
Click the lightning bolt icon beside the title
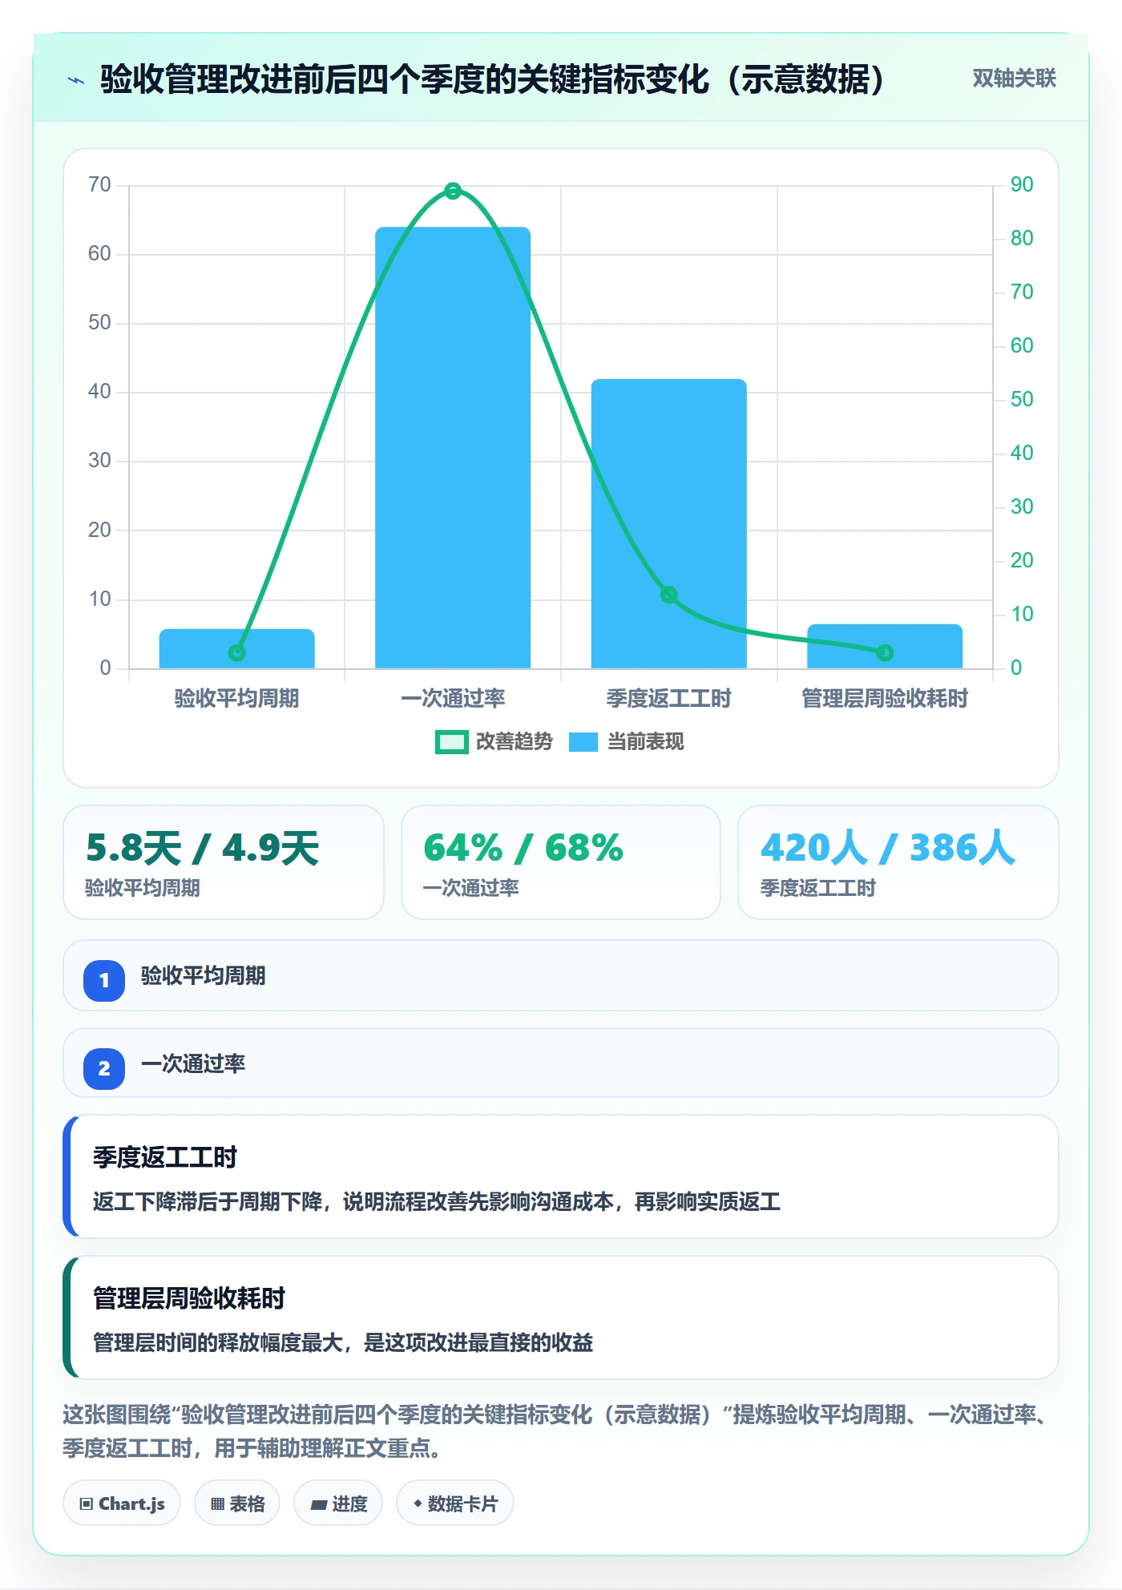tap(76, 80)
